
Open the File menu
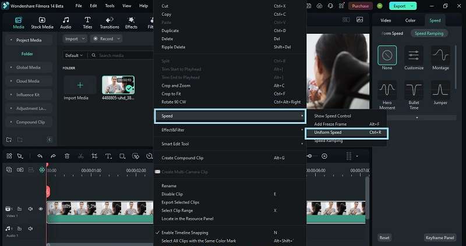[79, 6]
